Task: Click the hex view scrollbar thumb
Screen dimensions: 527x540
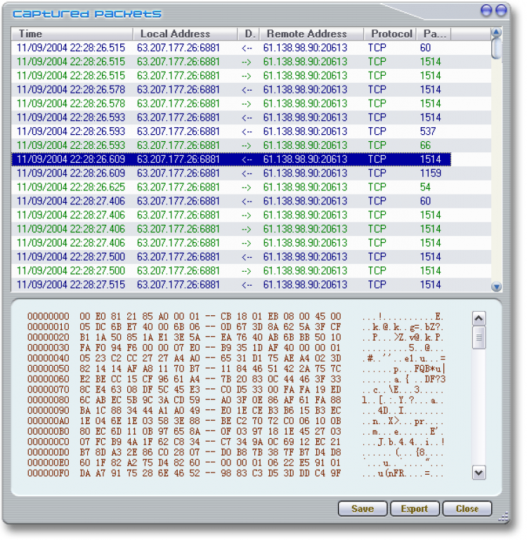Action: tap(479, 338)
